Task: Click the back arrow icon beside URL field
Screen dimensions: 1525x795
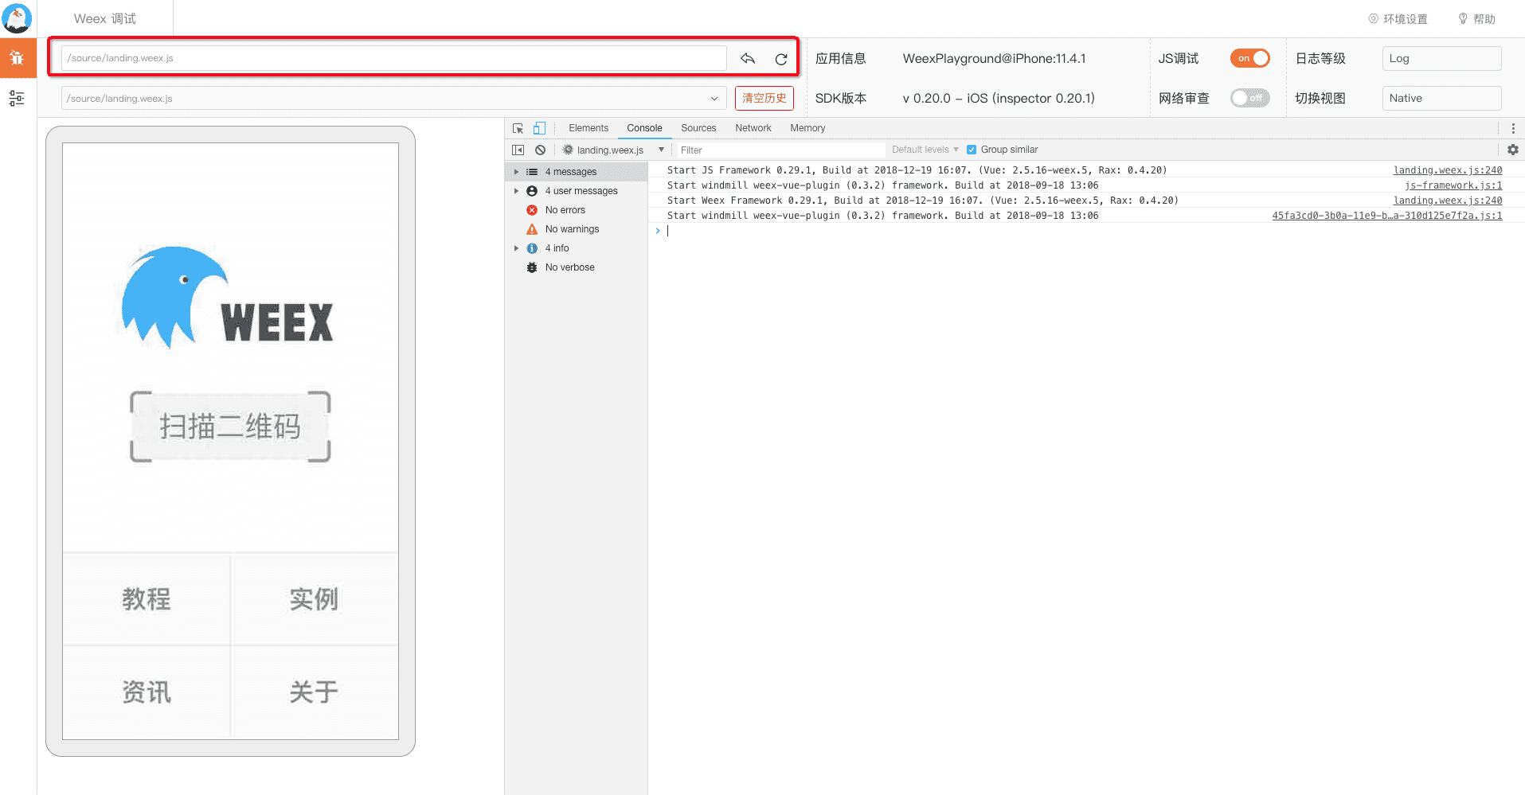Action: [747, 59]
